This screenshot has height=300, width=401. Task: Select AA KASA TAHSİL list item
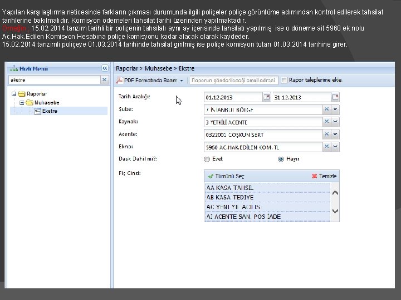pyautogui.click(x=267, y=188)
